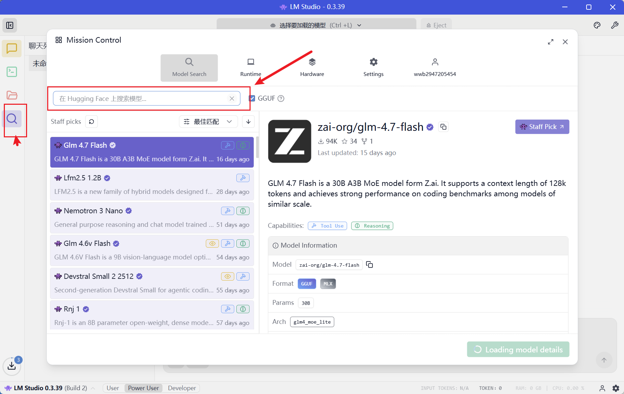Open the wrench settings icon in the top bar
This screenshot has height=394, width=624.
click(x=615, y=25)
